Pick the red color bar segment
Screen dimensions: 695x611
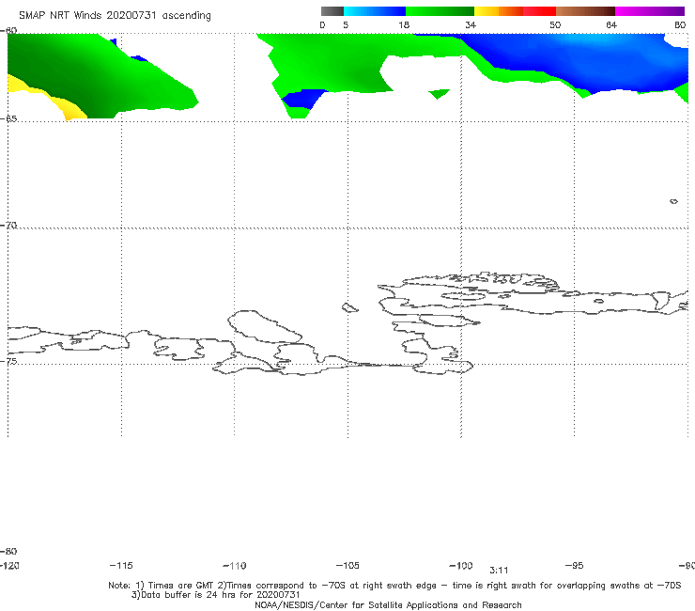coord(539,11)
